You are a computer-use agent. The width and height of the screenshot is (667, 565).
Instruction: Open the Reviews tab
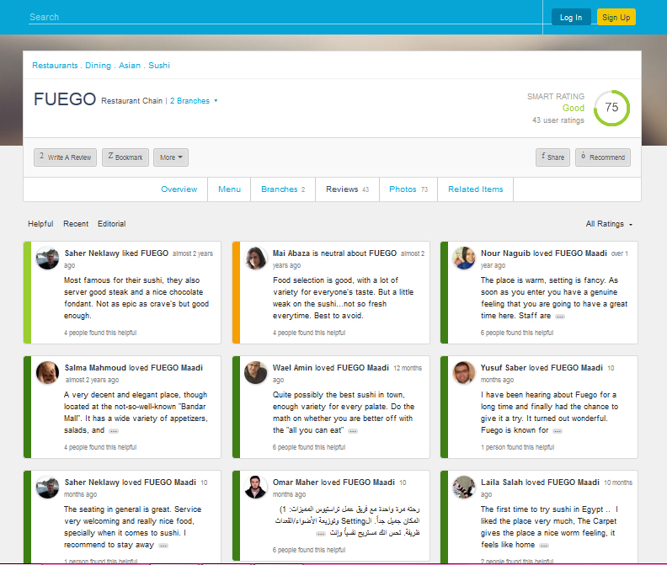click(347, 189)
